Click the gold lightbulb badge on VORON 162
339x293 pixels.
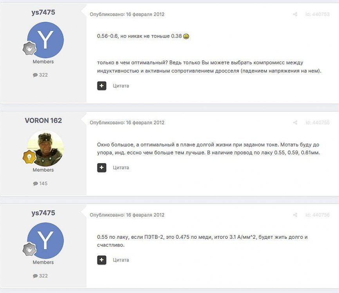click(29, 157)
